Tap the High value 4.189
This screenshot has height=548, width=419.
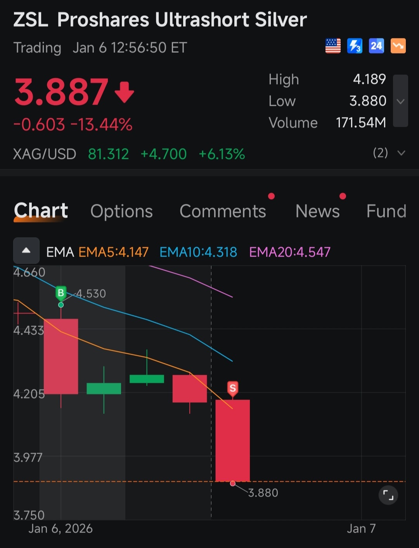pyautogui.click(x=369, y=79)
